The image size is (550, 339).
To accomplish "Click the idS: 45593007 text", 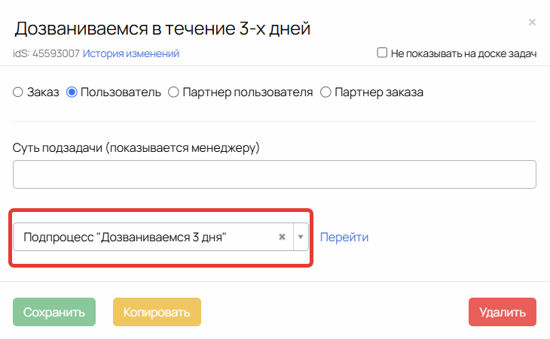I will pyautogui.click(x=46, y=53).
